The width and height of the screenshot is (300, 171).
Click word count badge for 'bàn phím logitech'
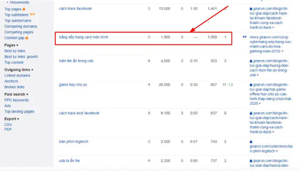tap(149, 142)
